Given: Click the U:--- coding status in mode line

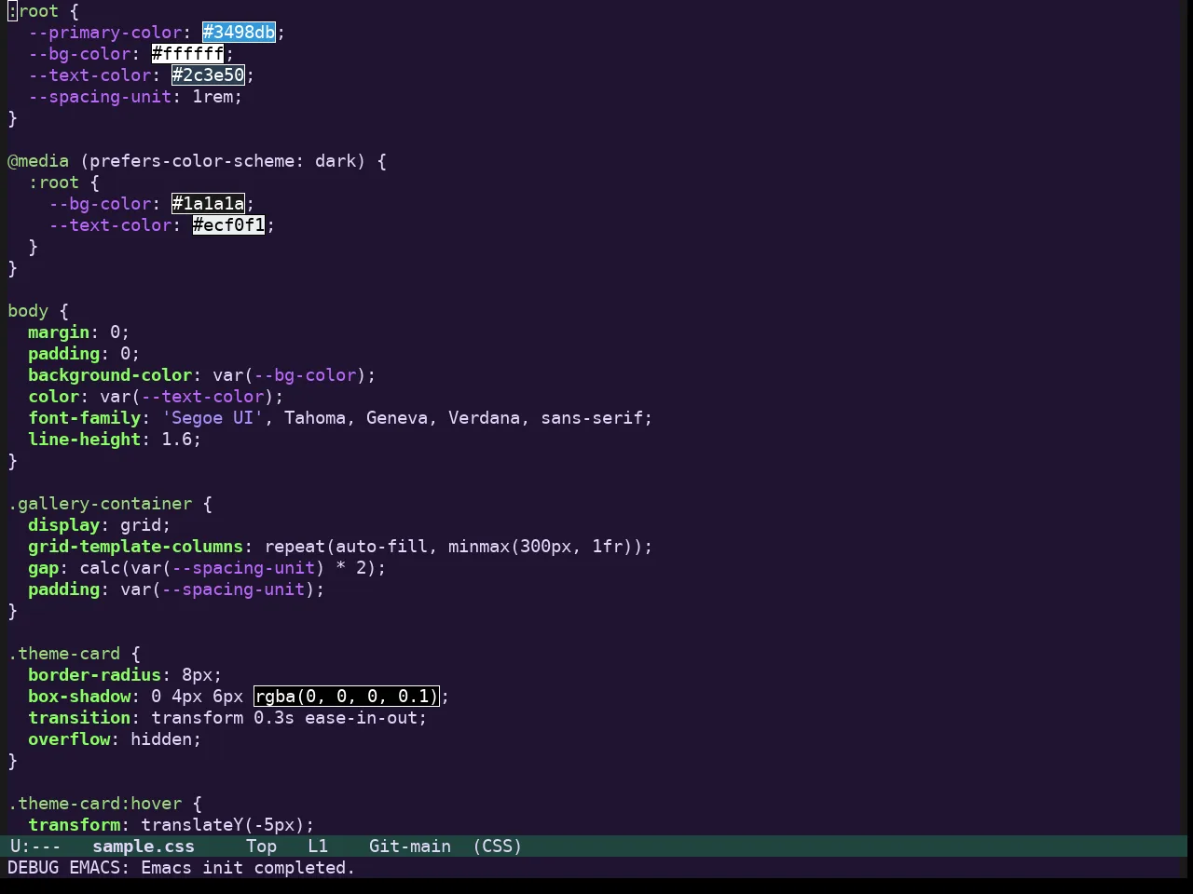Looking at the screenshot, I should coord(35,847).
